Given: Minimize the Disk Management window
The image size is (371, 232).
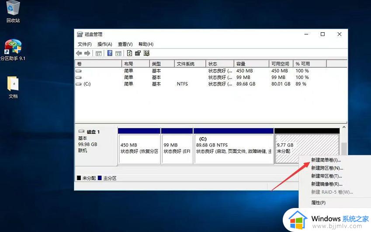Looking at the screenshot, I should pyautogui.click(x=306, y=34).
